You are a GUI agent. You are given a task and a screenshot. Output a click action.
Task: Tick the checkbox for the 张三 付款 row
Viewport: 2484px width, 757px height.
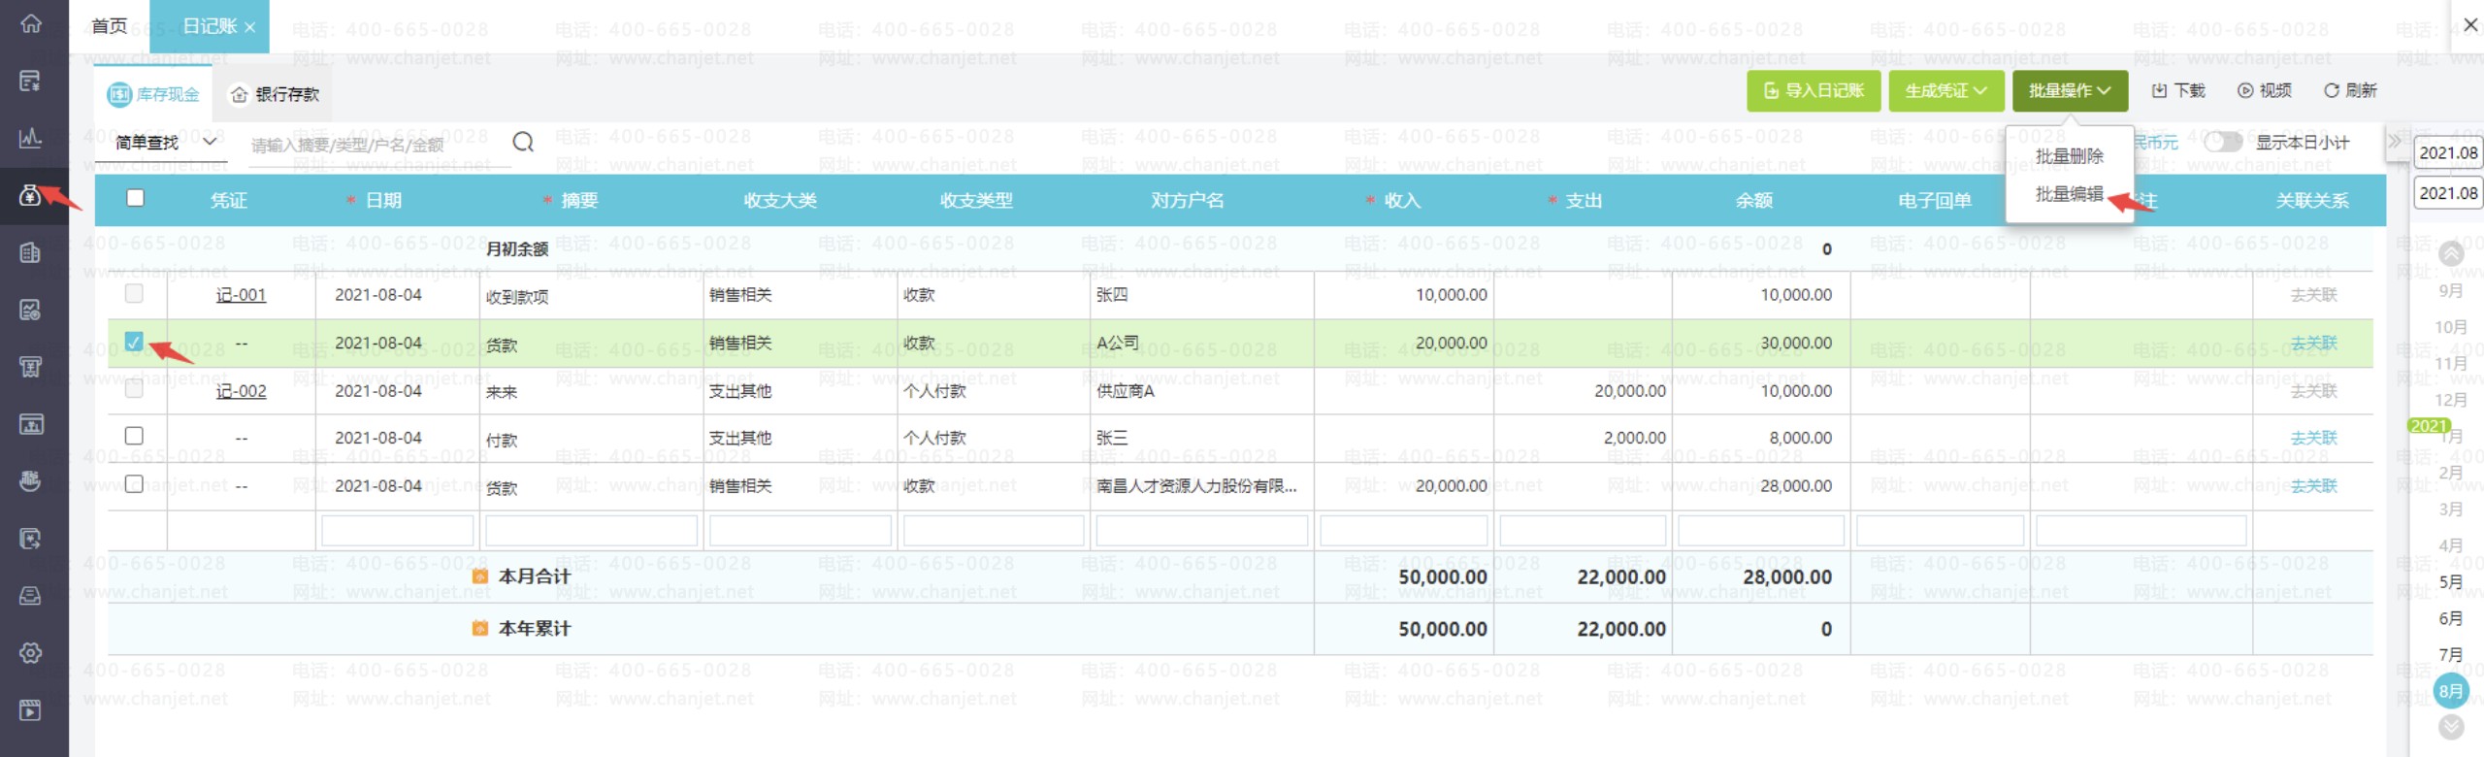click(134, 436)
